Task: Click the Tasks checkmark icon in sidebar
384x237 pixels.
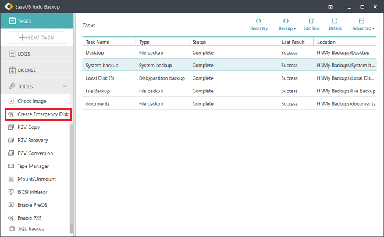Action: [12, 21]
